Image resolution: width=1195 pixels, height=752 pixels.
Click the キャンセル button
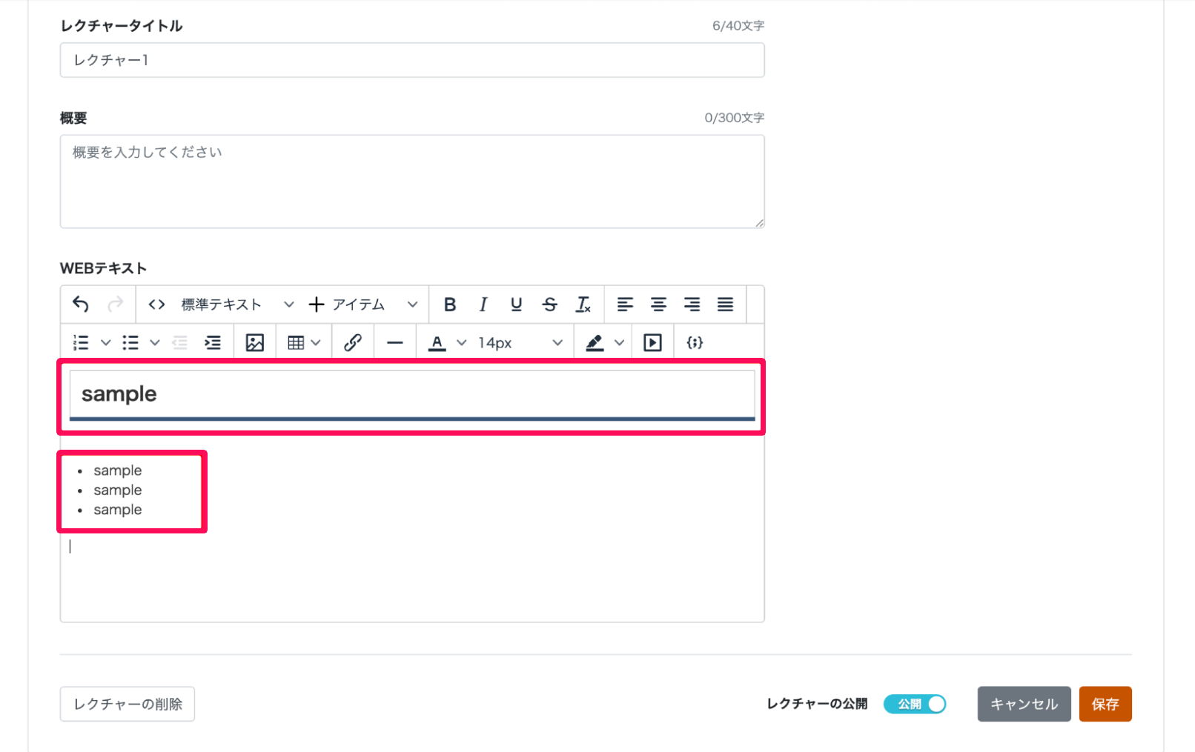[1024, 704]
